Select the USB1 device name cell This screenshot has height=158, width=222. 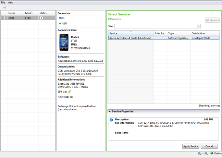coord(16,18)
